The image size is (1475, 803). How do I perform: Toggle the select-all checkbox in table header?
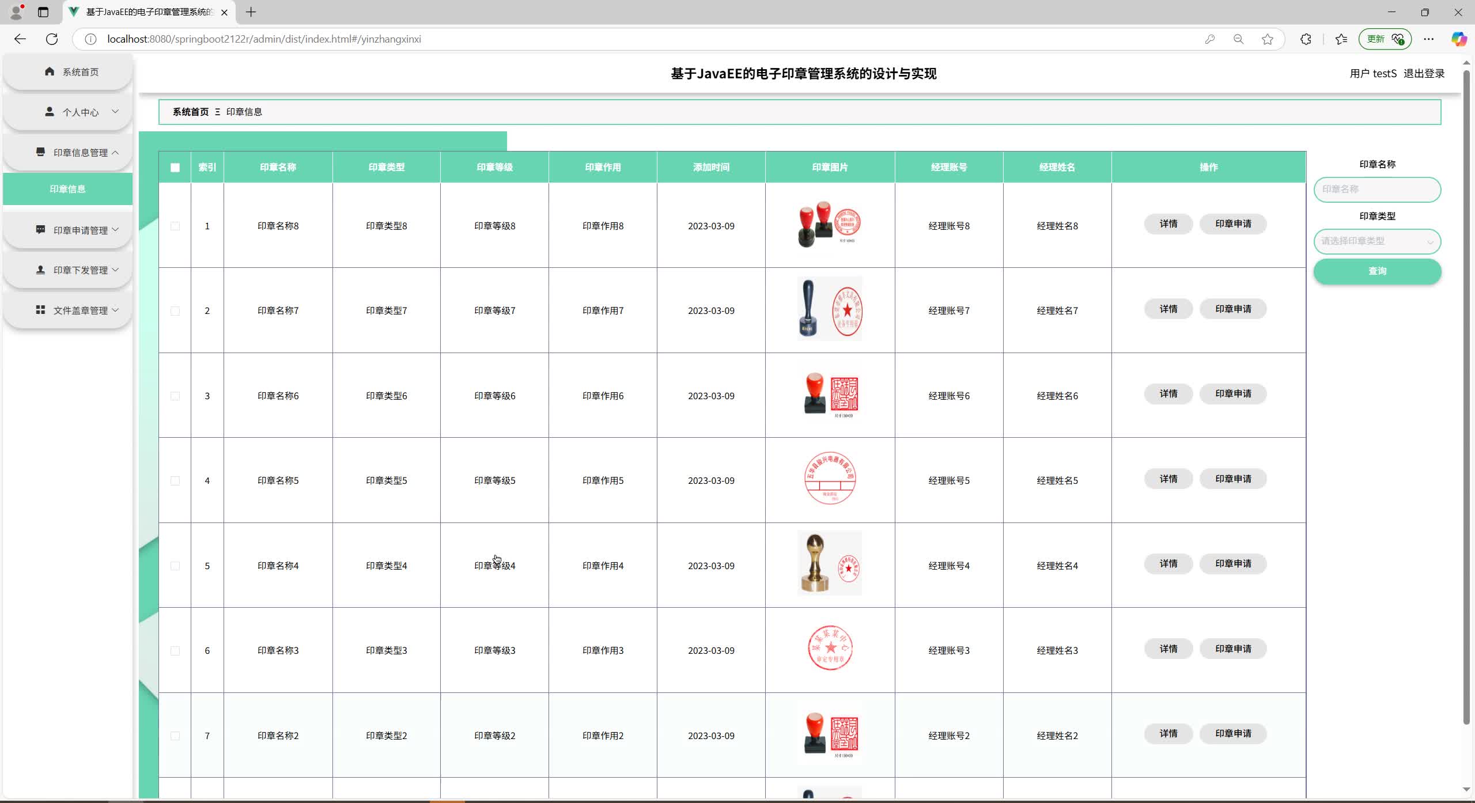(175, 168)
